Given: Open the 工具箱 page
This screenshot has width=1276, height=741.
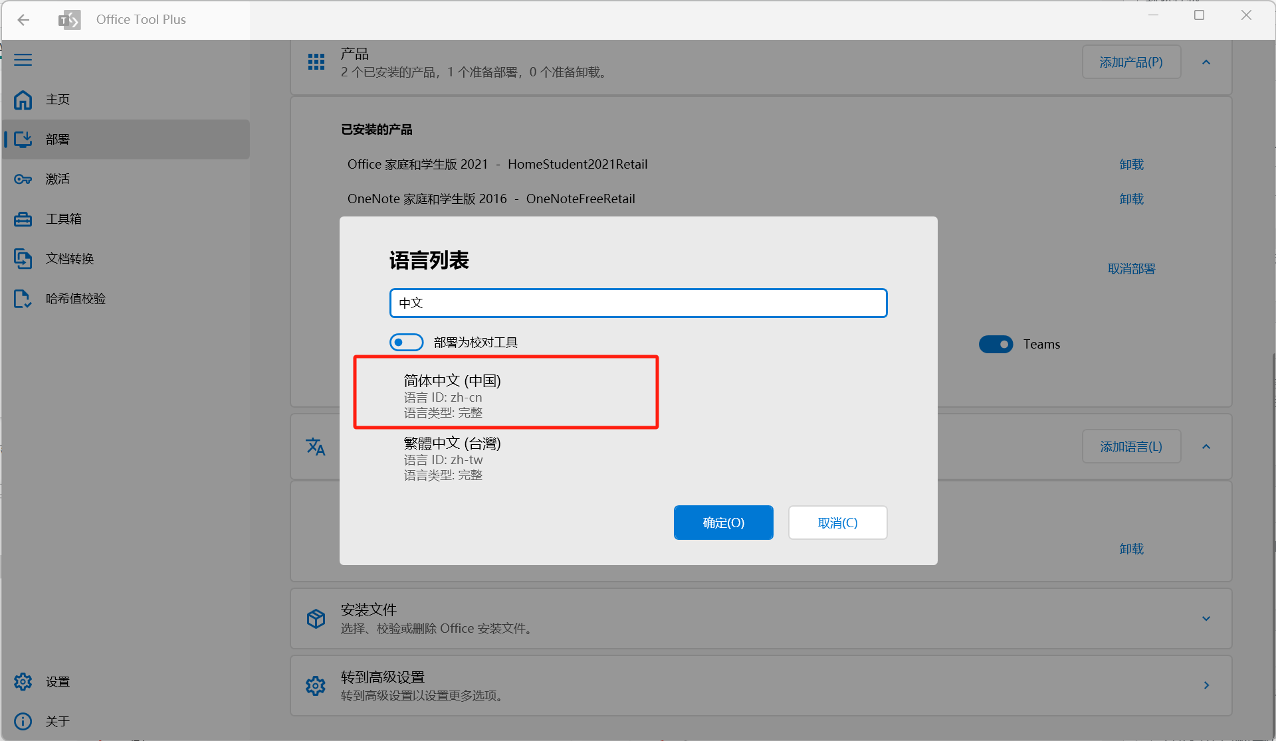Looking at the screenshot, I should point(126,219).
